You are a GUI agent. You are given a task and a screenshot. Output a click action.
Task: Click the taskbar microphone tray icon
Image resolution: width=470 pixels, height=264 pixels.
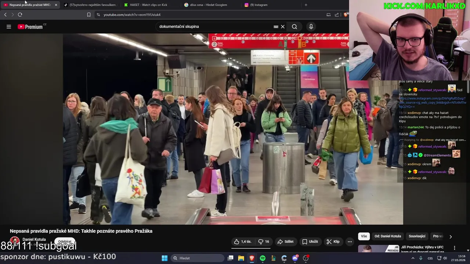(421, 258)
